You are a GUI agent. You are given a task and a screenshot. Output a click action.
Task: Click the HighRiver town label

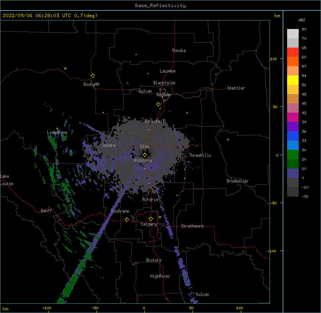pos(160,276)
